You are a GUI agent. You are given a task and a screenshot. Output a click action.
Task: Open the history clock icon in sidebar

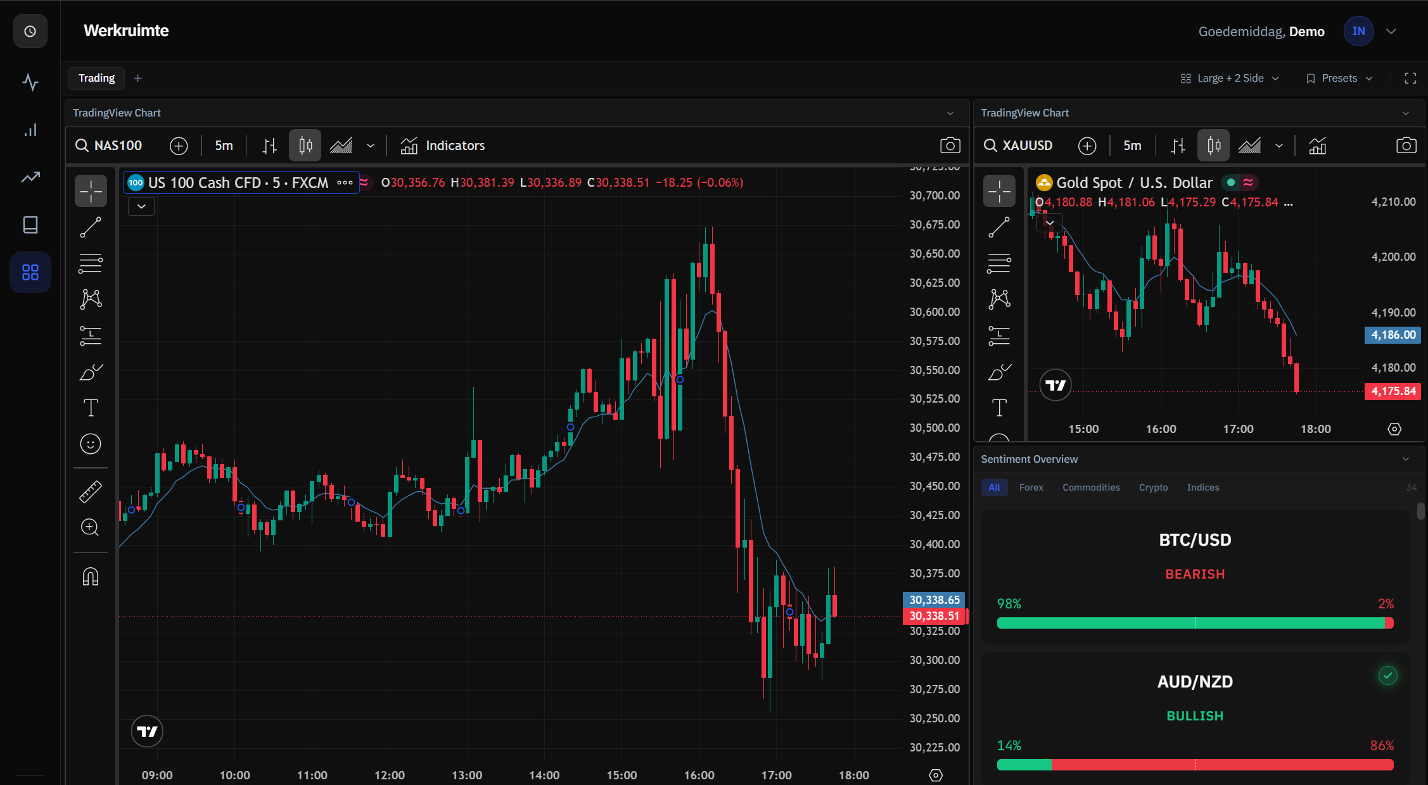click(30, 31)
